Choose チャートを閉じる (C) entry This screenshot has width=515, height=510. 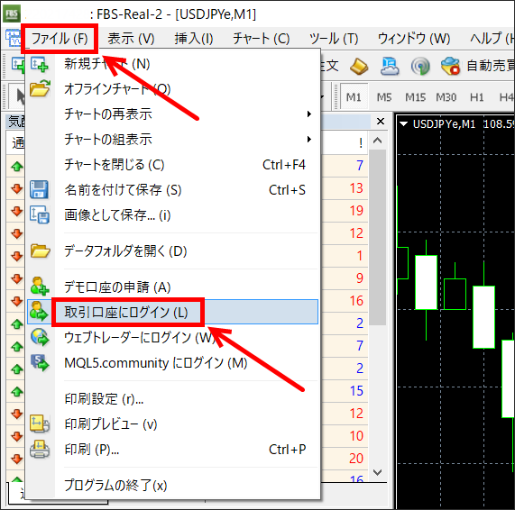(173, 165)
